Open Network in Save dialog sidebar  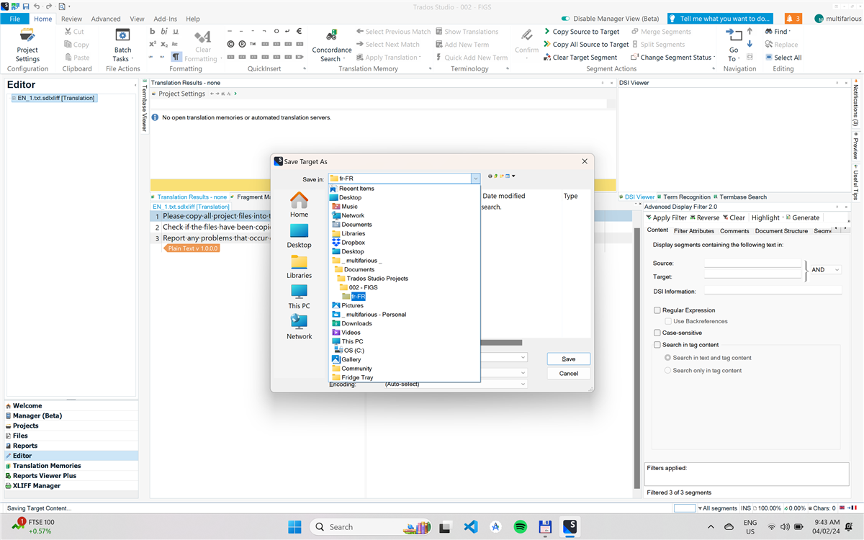(x=300, y=327)
